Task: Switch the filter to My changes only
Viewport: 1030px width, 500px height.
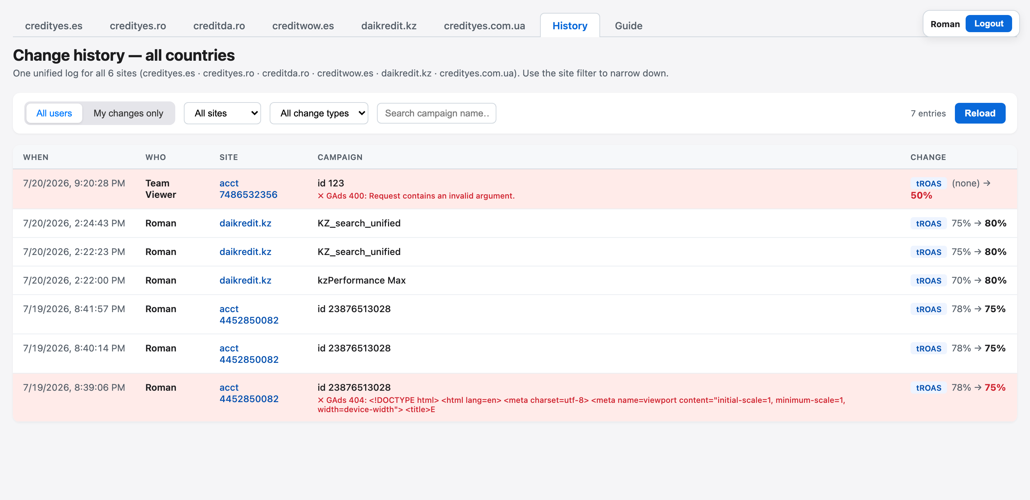Action: click(x=128, y=114)
